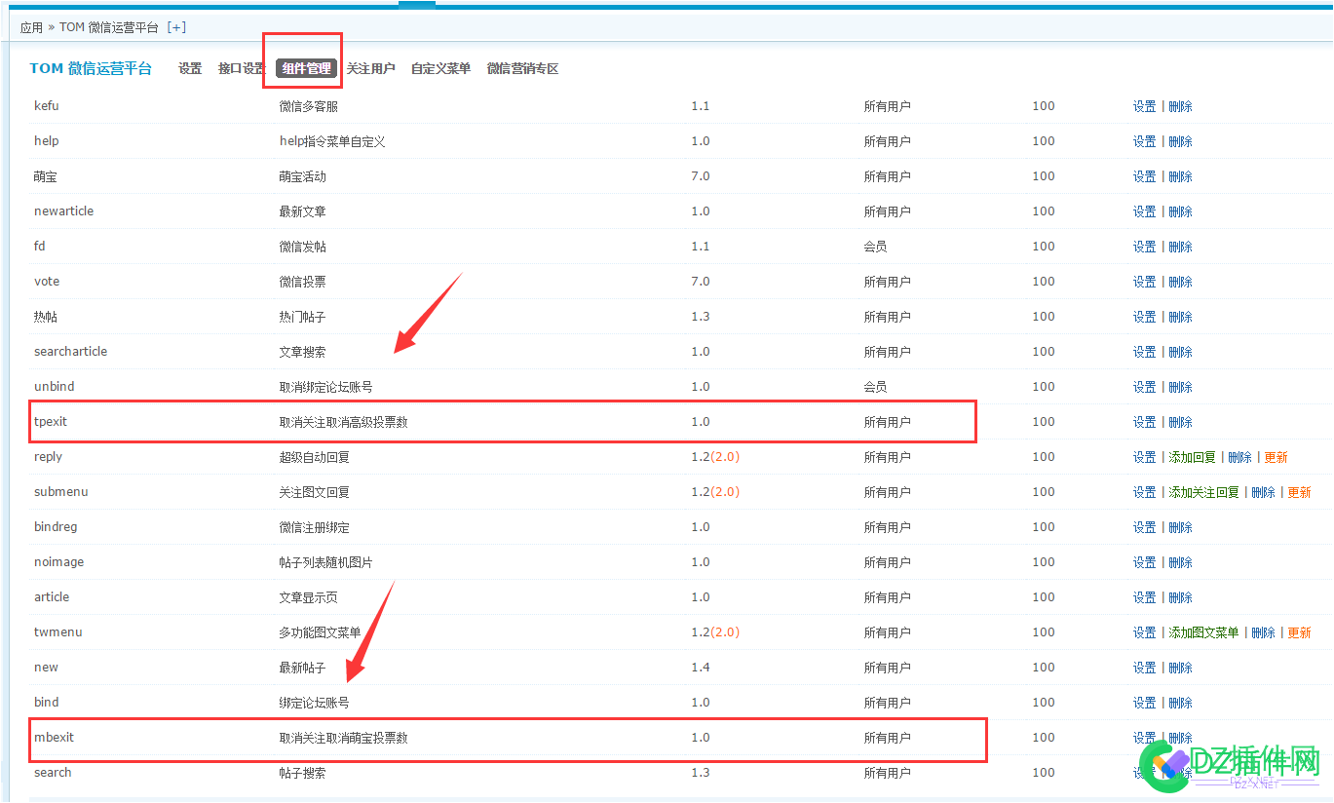Screen dimensions: 1334x803
Task: Open 设置 for the help component
Action: 1144,141
